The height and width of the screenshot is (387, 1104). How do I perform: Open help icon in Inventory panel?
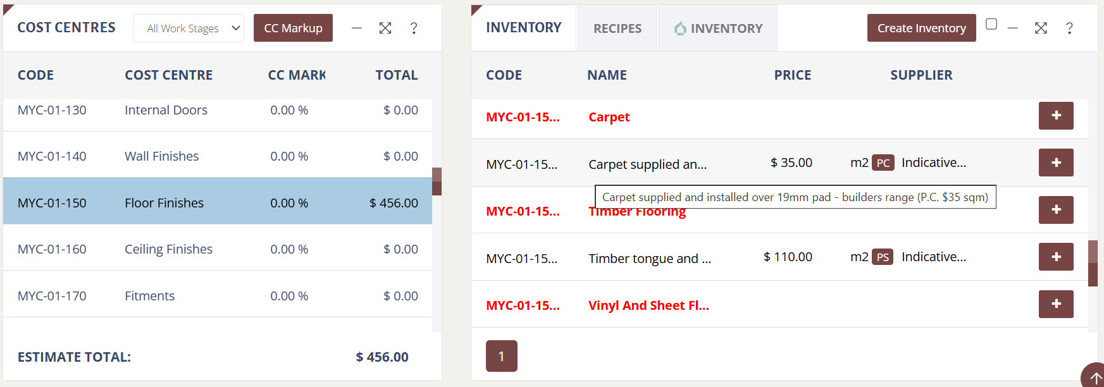pos(1069,28)
